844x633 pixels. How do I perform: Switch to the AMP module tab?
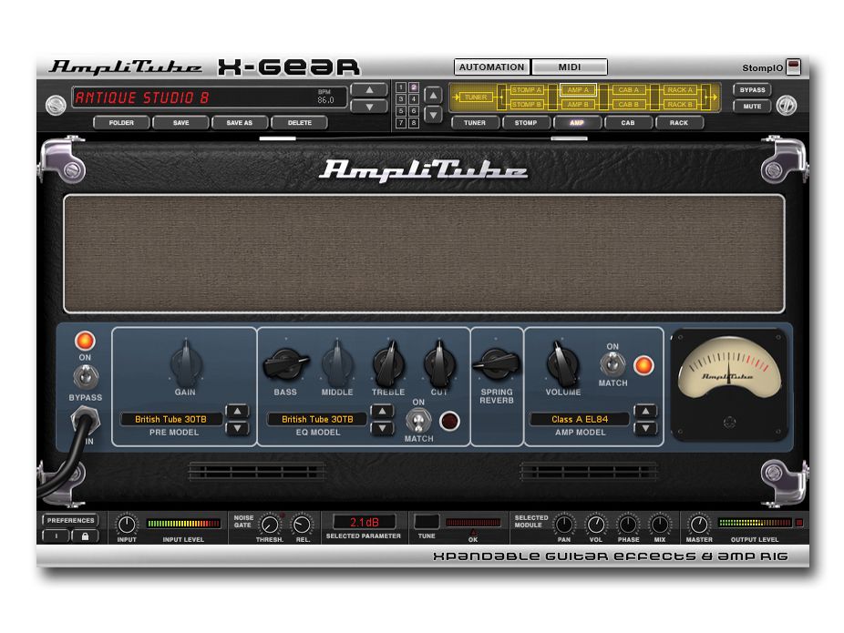[577, 123]
